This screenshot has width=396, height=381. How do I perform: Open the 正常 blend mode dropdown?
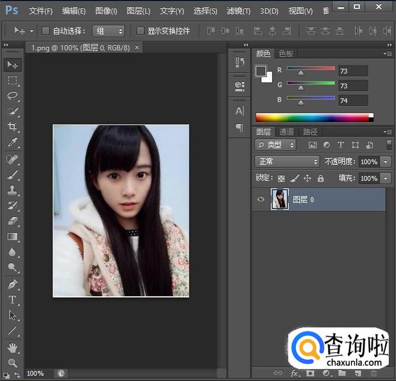(288, 161)
